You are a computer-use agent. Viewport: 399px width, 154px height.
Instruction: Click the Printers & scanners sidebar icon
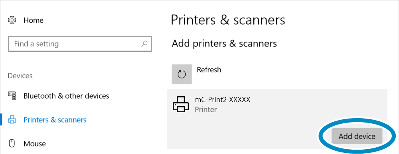tap(12, 119)
